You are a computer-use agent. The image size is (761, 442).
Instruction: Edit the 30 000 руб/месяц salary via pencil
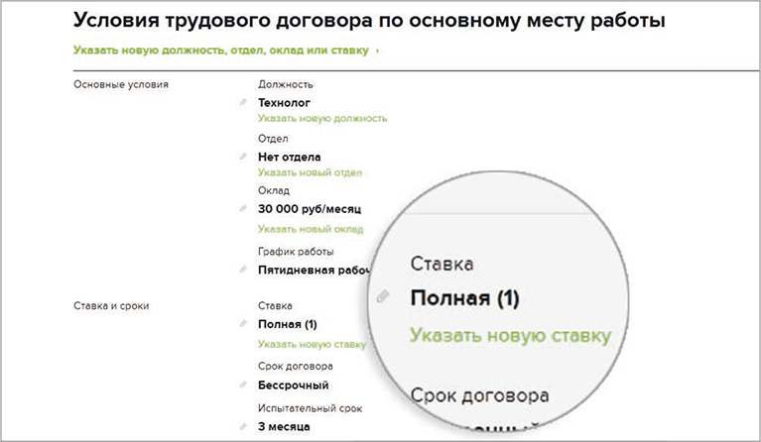241,209
